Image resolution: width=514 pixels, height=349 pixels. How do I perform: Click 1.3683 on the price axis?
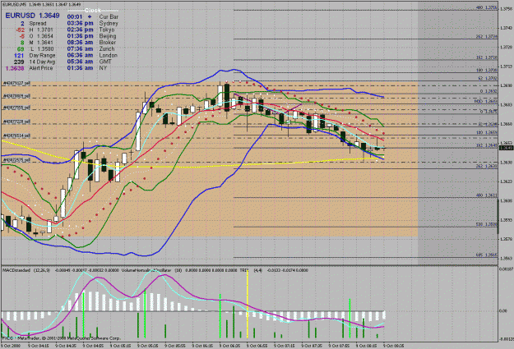pos(507,105)
